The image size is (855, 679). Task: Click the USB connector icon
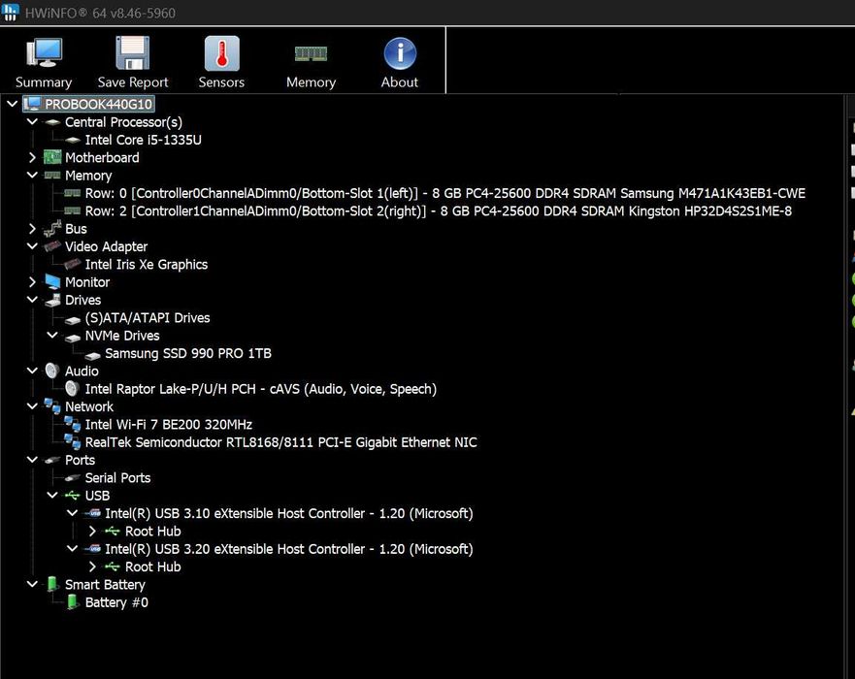coord(72,496)
